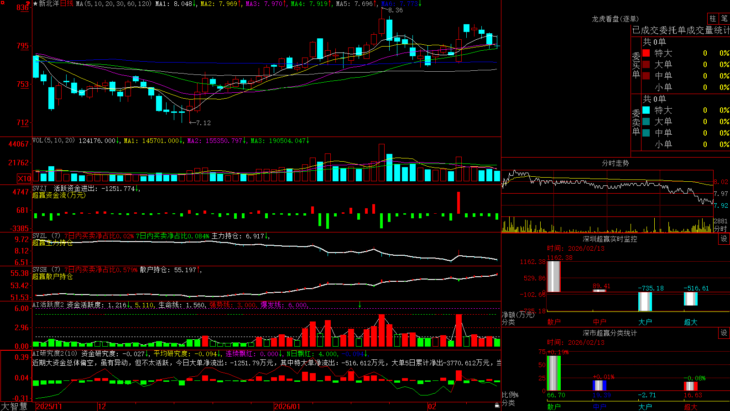Open the VOL(5,10,20) indicator parameters

[x=53, y=141]
